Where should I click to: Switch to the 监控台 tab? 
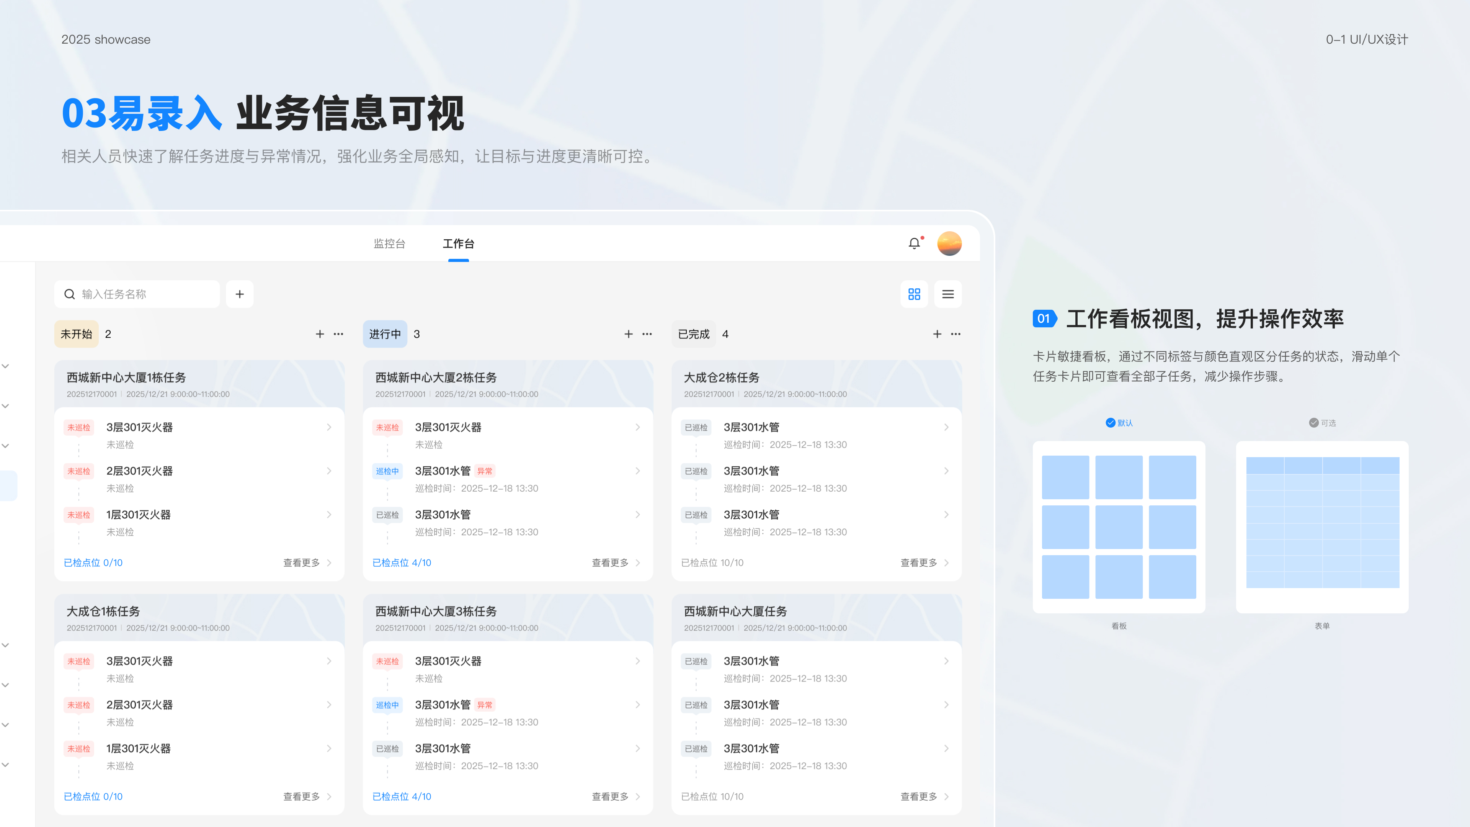389,244
